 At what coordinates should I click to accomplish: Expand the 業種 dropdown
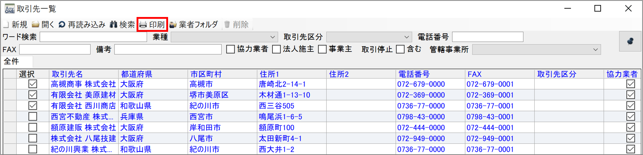pyautogui.click(x=272, y=37)
